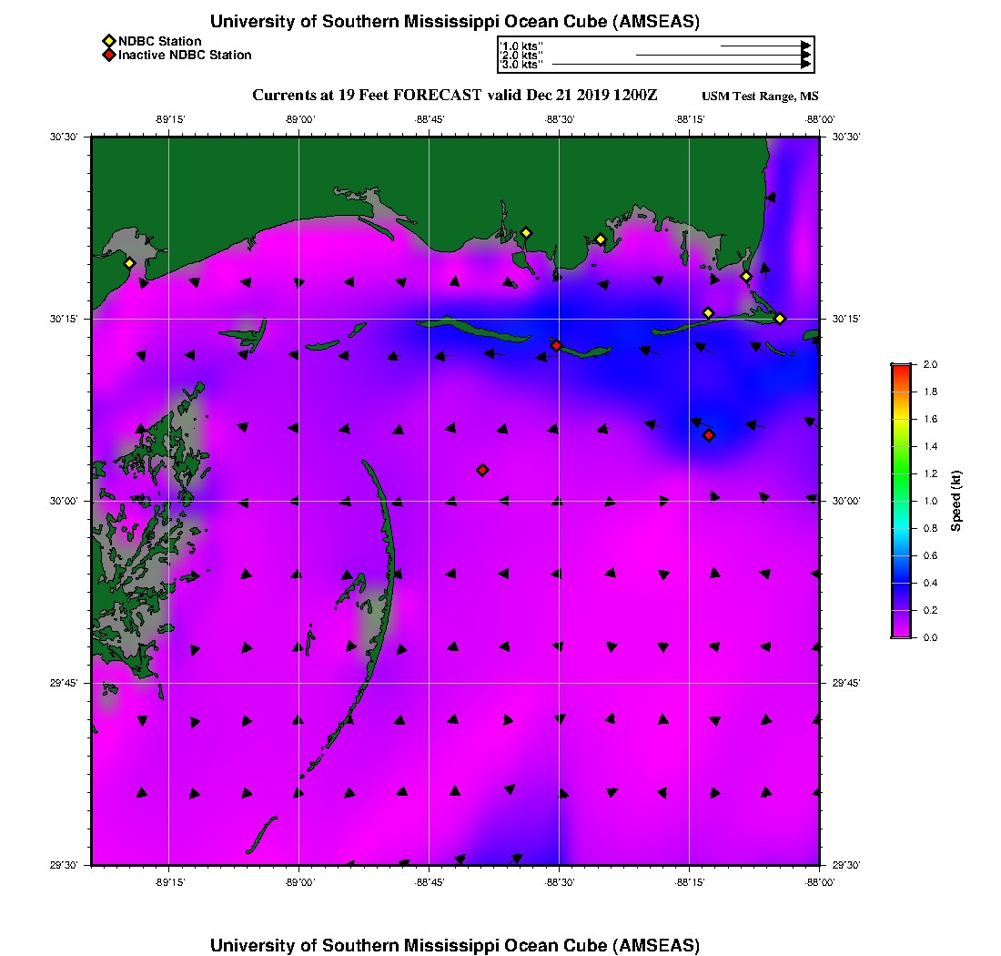Click the southernmost red inactive station marker

(x=482, y=470)
